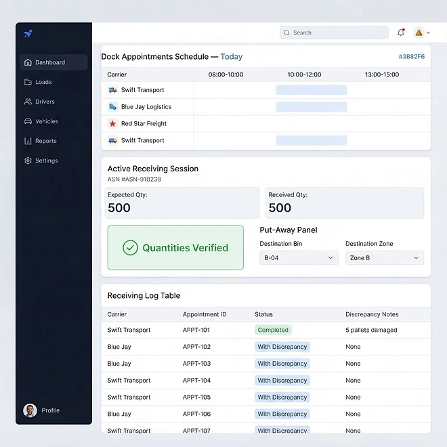Click None note in APPT-106 row
The width and height of the screenshot is (447, 447).
coord(353,414)
